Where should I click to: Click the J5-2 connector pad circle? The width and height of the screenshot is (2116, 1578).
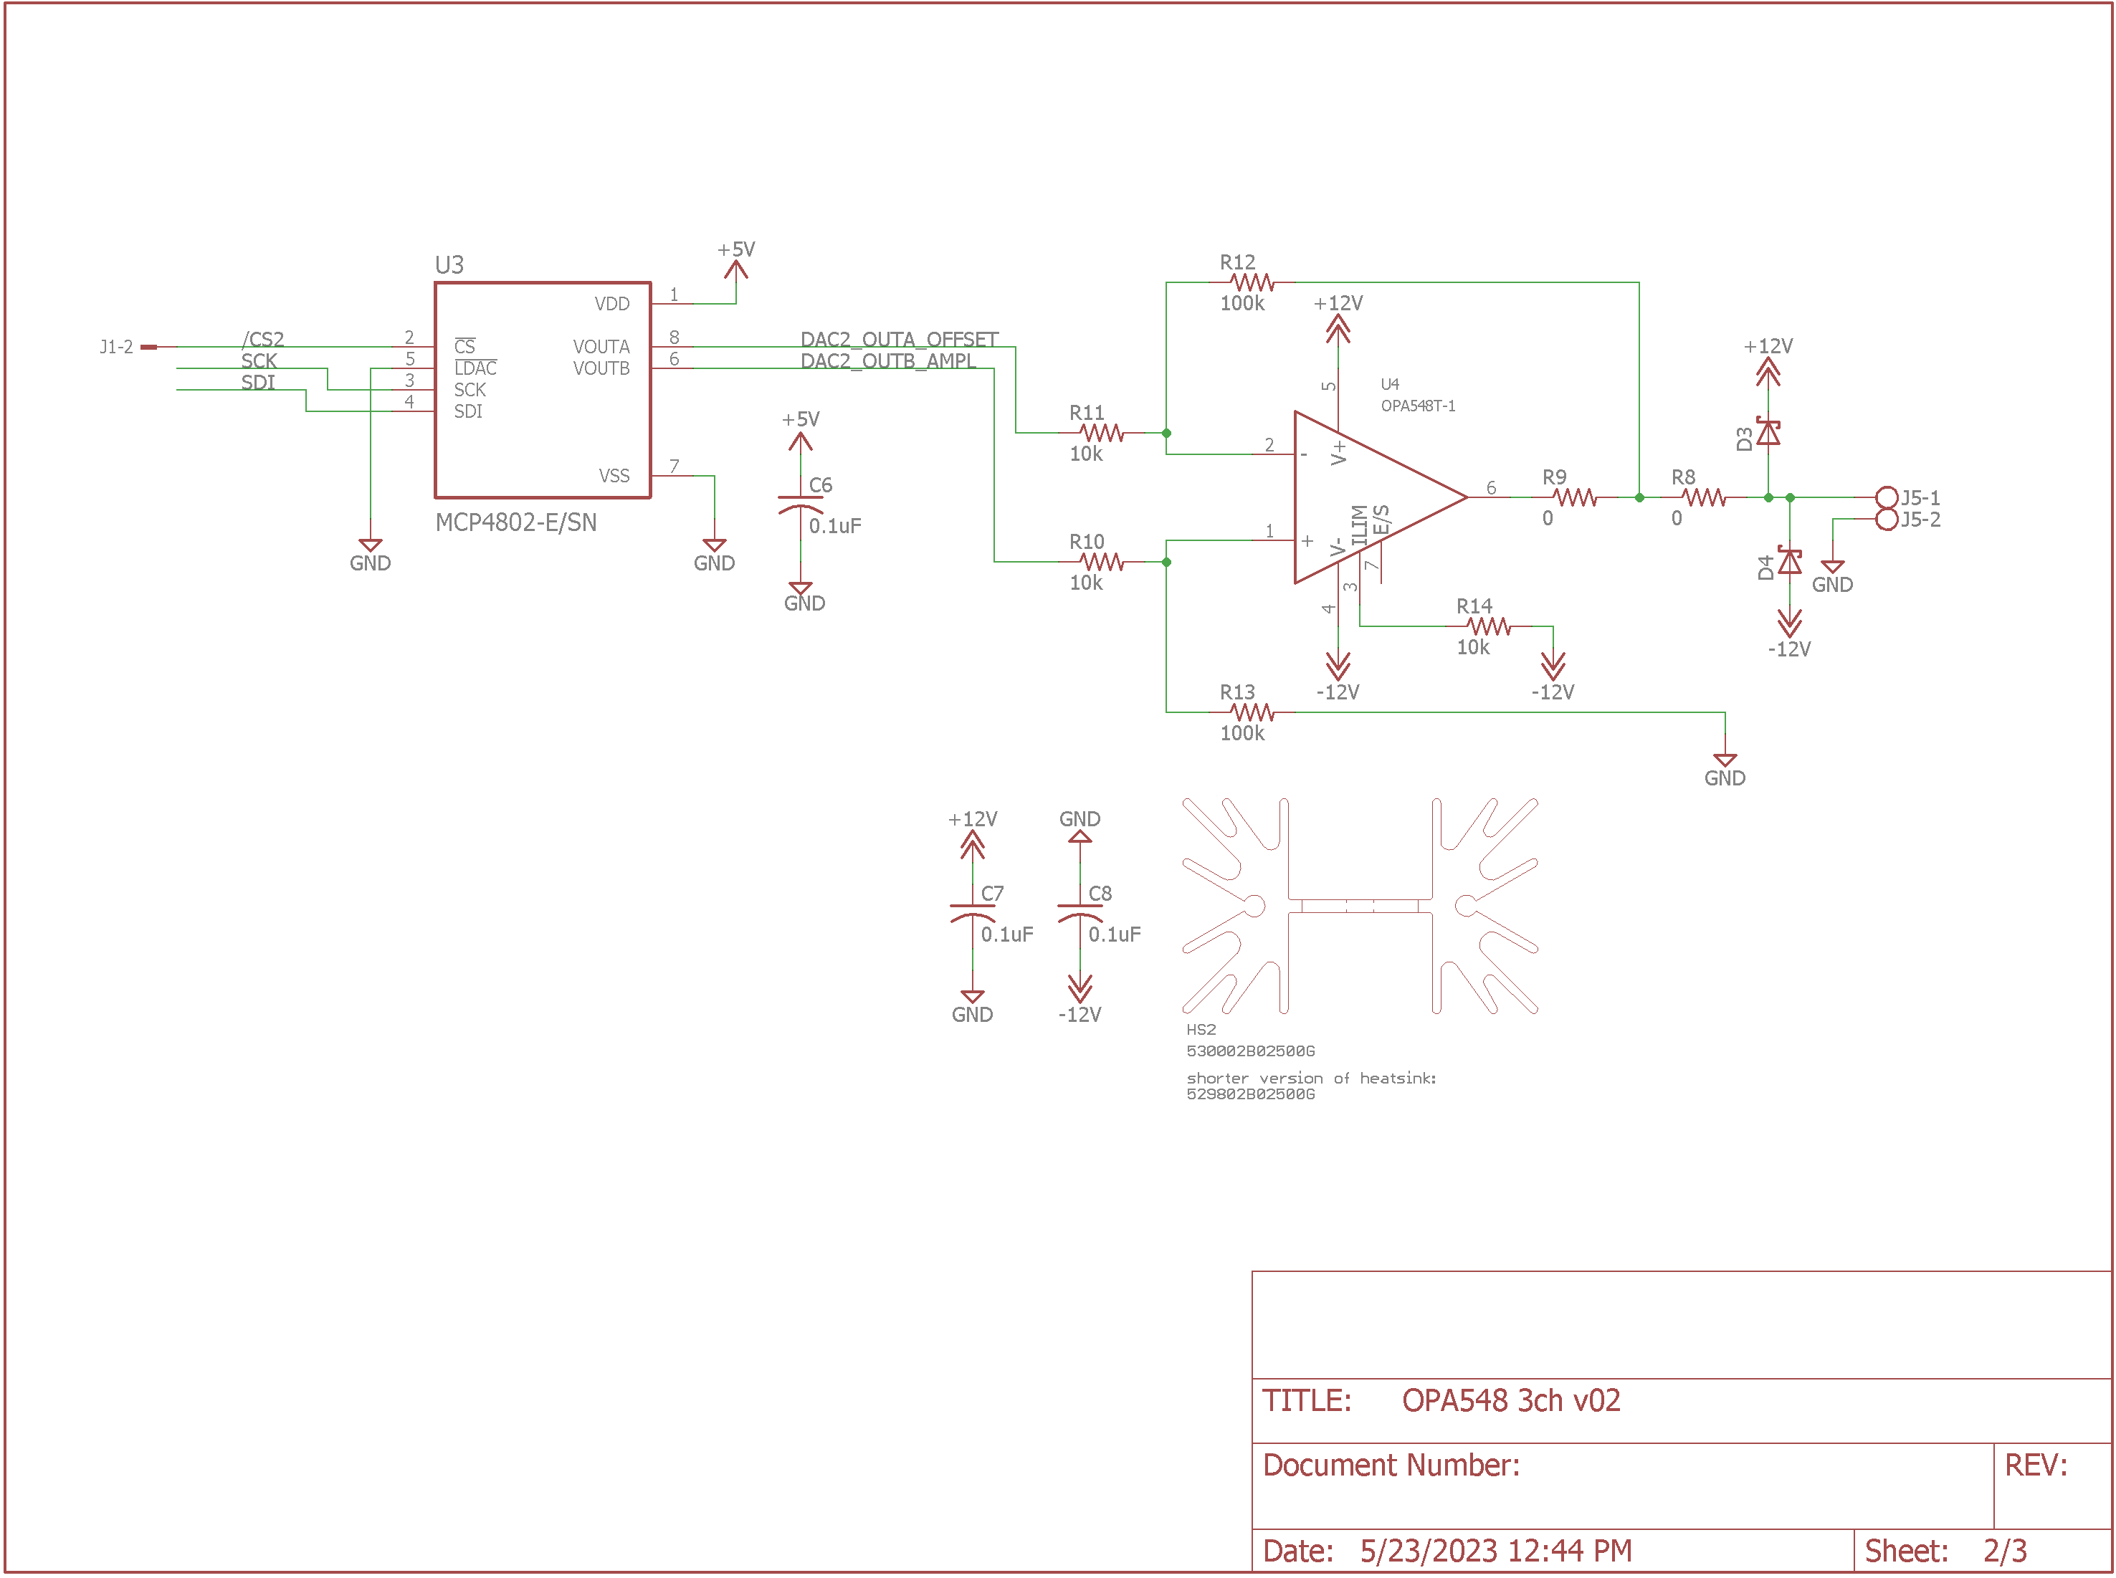[x=1886, y=519]
